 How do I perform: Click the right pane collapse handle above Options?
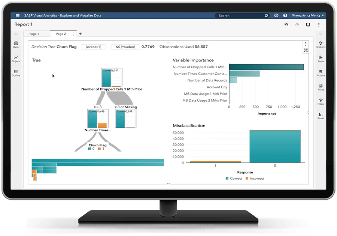coord(321,34)
